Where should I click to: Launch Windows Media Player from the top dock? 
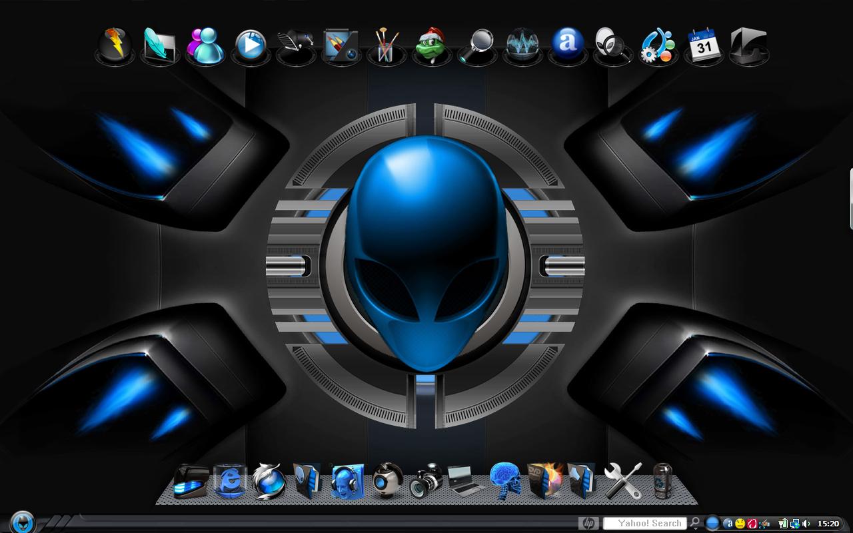pyautogui.click(x=251, y=45)
